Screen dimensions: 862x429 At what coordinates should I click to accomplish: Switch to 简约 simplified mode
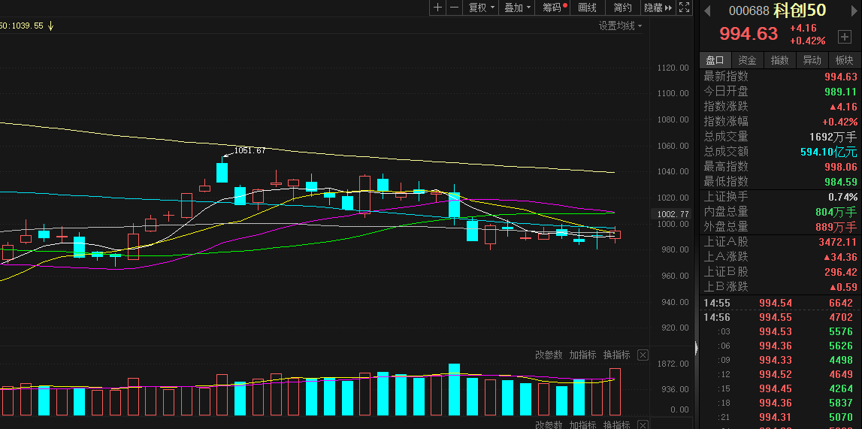click(622, 8)
